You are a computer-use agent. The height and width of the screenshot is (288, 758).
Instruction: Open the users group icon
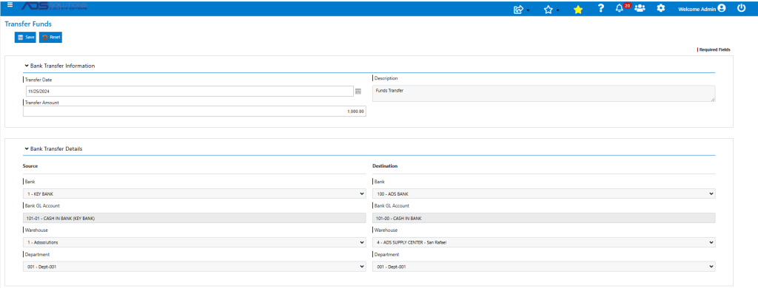640,8
